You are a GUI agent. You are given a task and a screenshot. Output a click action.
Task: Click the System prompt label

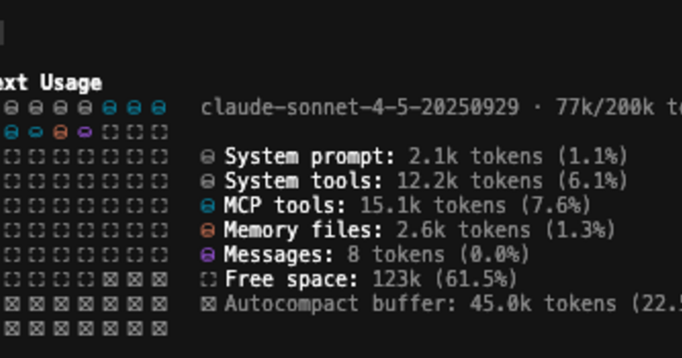[x=310, y=156]
